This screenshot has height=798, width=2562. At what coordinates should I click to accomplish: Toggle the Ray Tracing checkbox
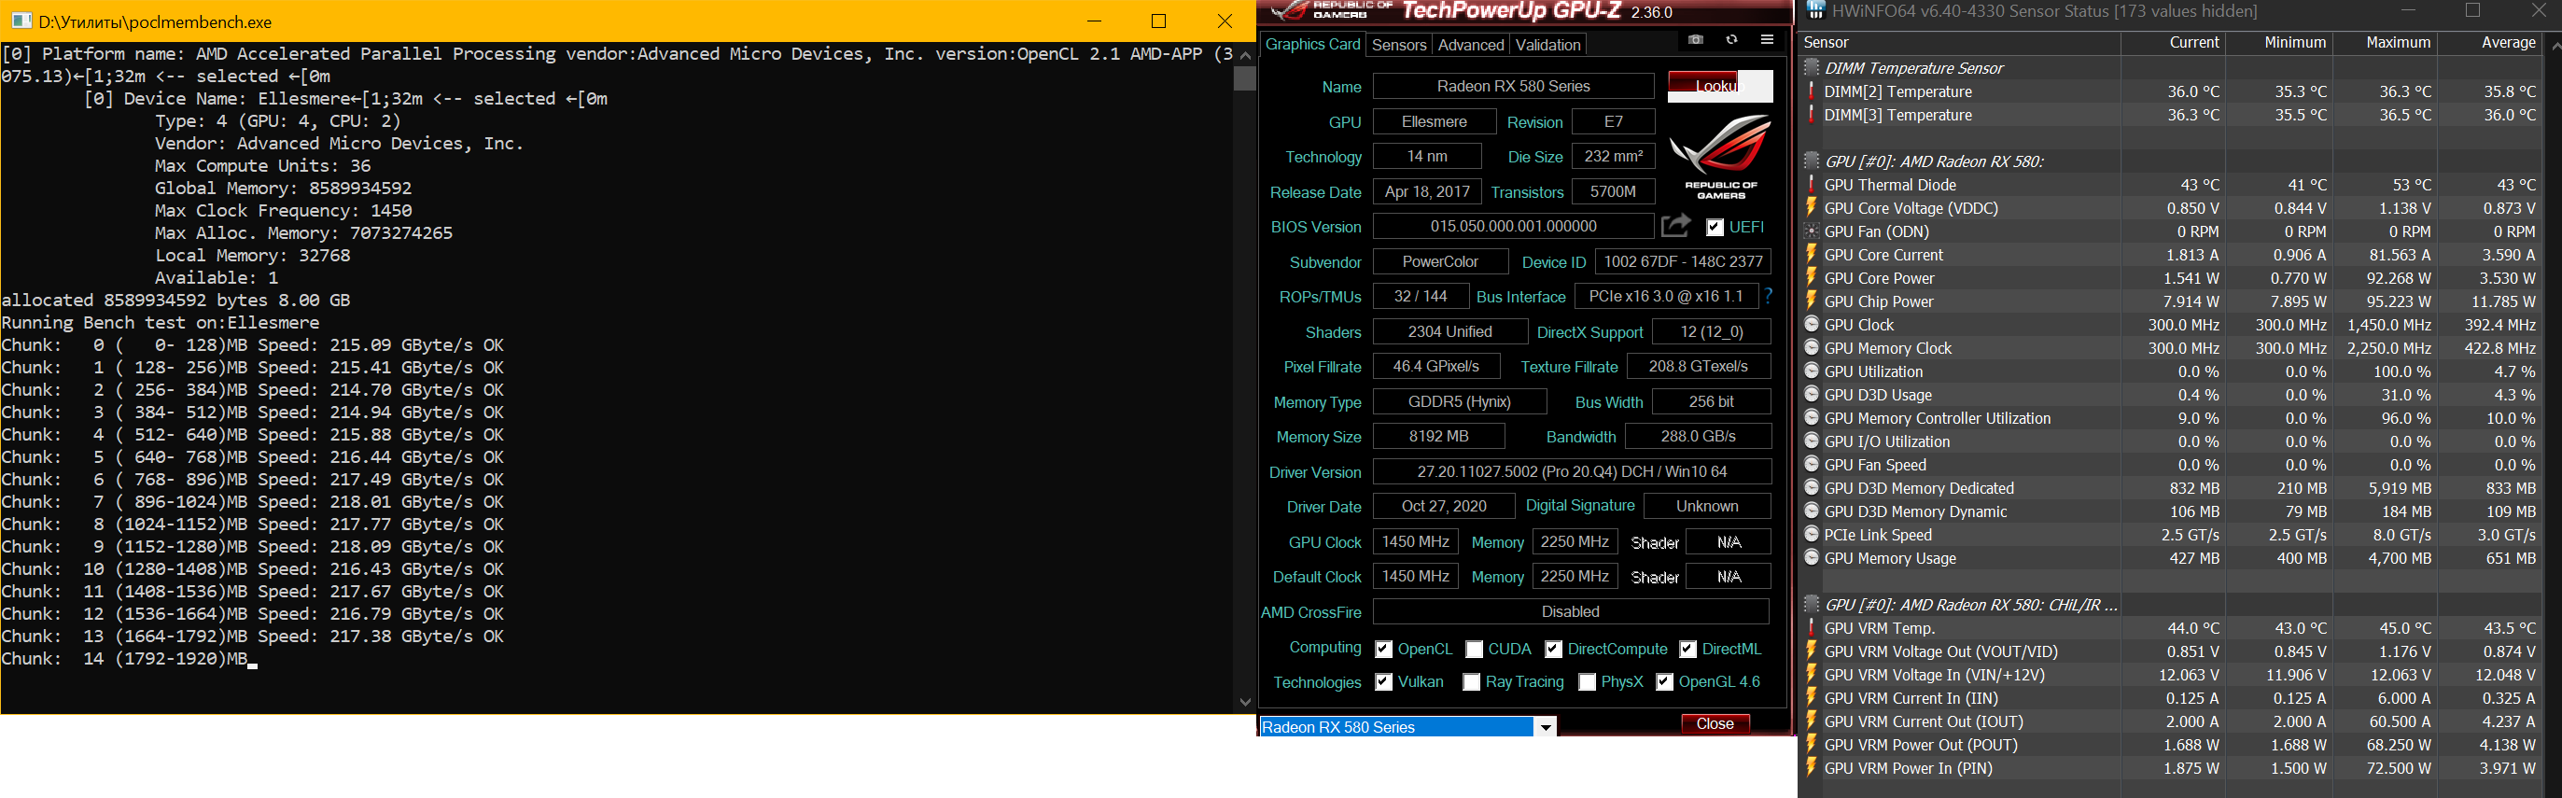click(1472, 681)
